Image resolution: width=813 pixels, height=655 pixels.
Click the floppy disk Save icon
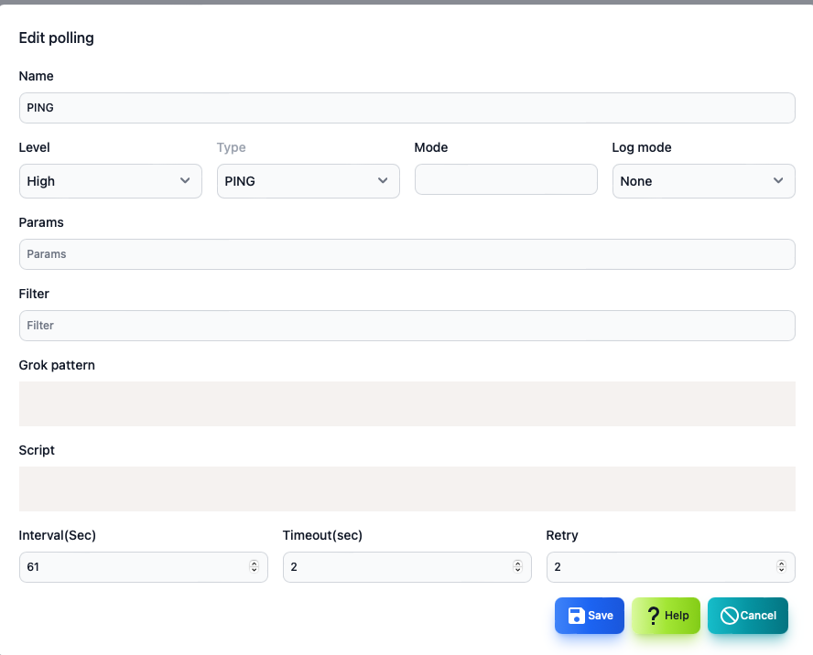point(576,616)
